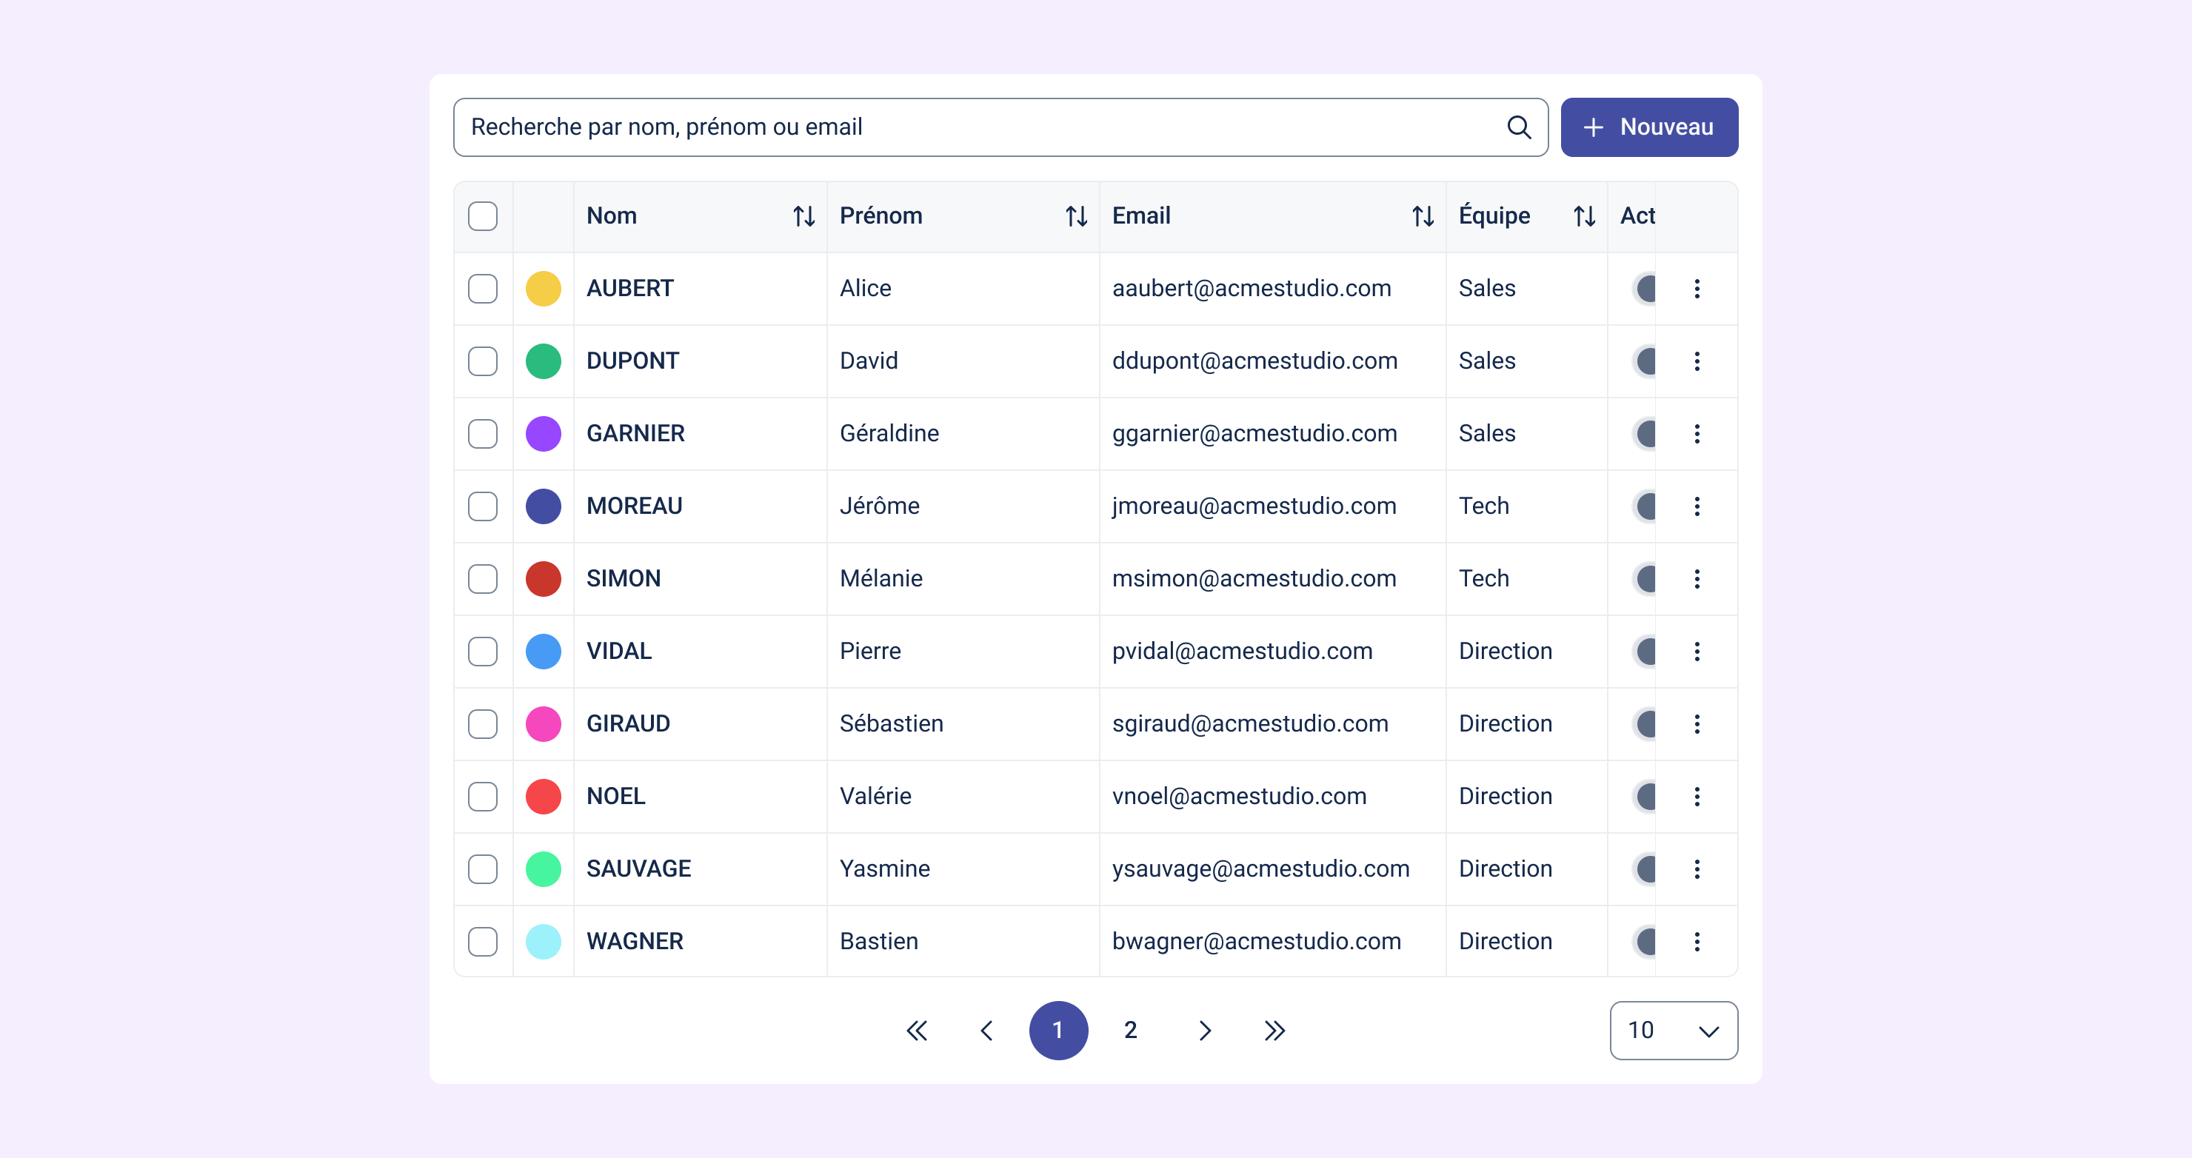
Task: Open rows-per-page dropdown showing 10
Action: pos(1672,1031)
